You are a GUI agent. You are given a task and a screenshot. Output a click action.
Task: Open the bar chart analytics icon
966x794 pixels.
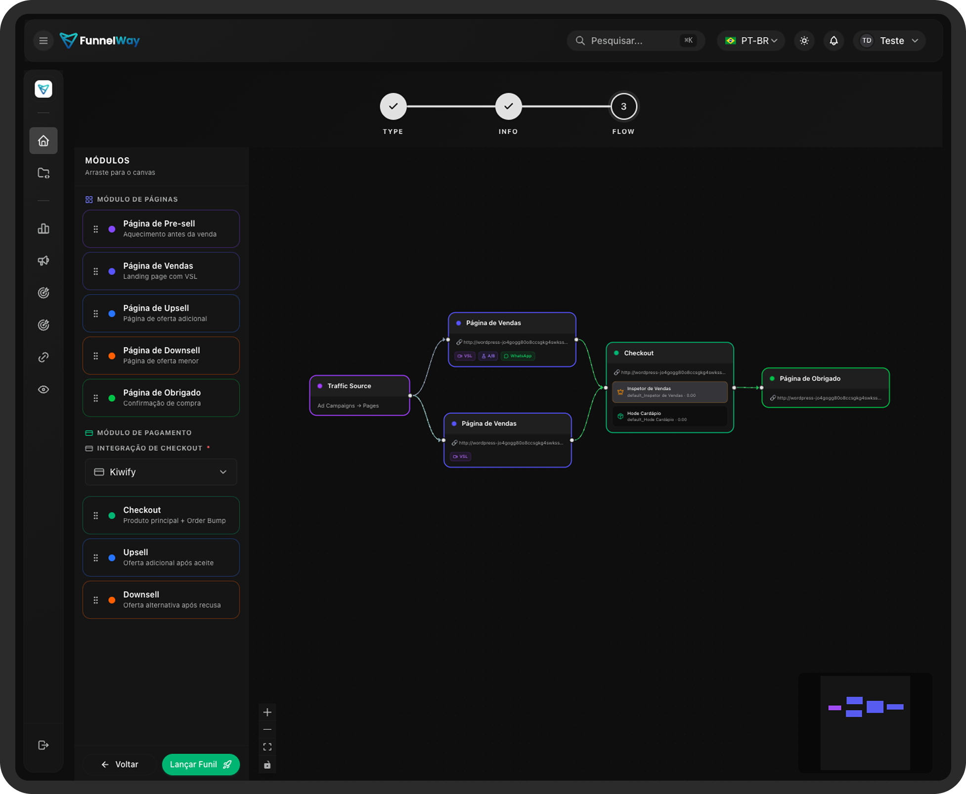[44, 229]
